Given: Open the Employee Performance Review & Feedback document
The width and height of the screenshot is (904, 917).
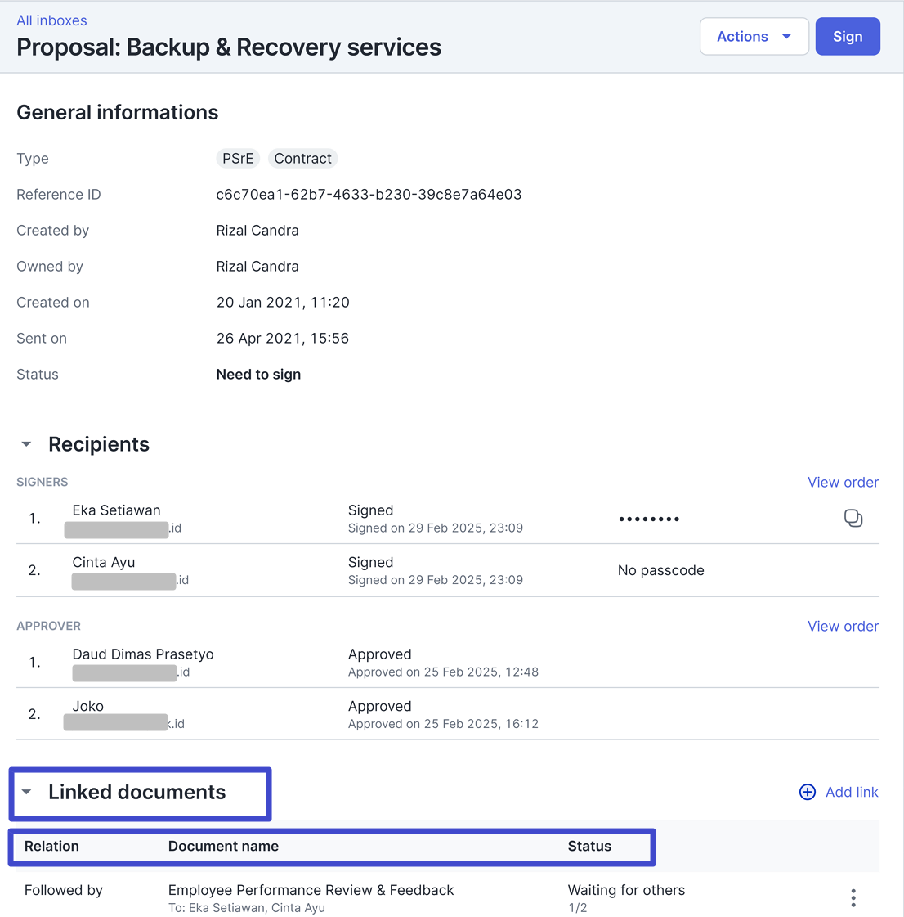Looking at the screenshot, I should pos(311,890).
